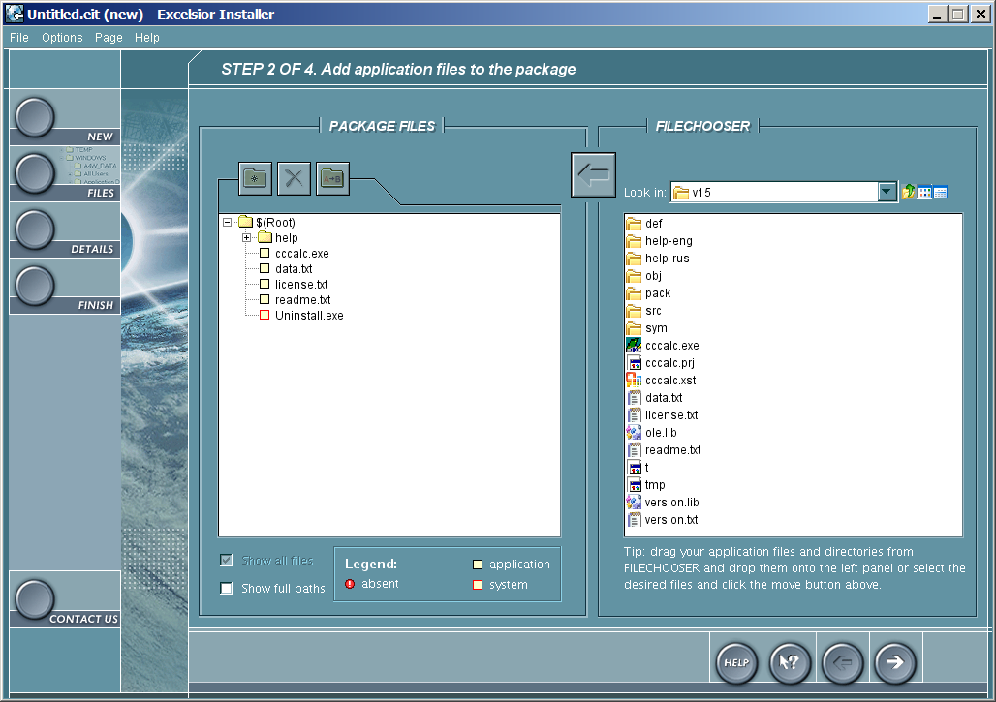Viewport: 996px width, 702px height.
Task: Select cccalc.exe in package tree
Action: coord(301,254)
